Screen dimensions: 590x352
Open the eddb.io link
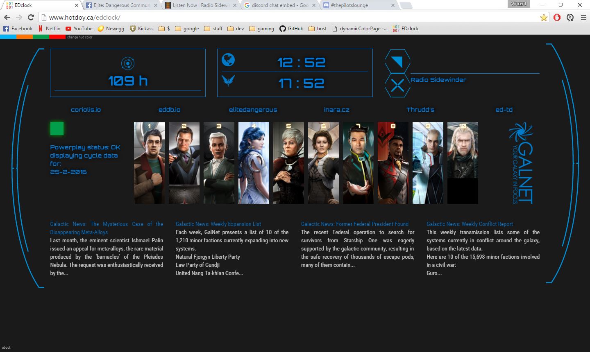[x=170, y=110]
